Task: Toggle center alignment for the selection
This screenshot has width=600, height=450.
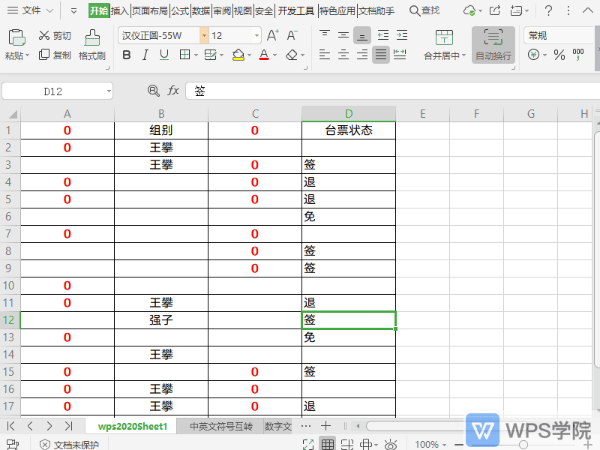Action: tap(343, 55)
